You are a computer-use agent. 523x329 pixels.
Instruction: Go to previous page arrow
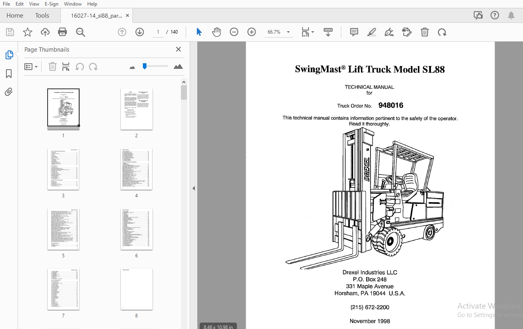pos(122,32)
